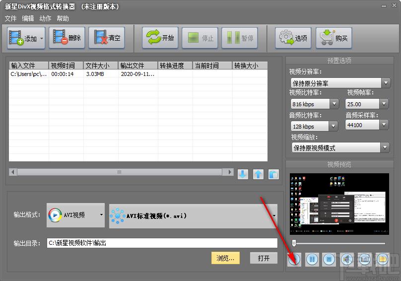The width and height of the screenshot is (401, 281).
Task: Click the 输入文件 column header
Action: coord(29,66)
